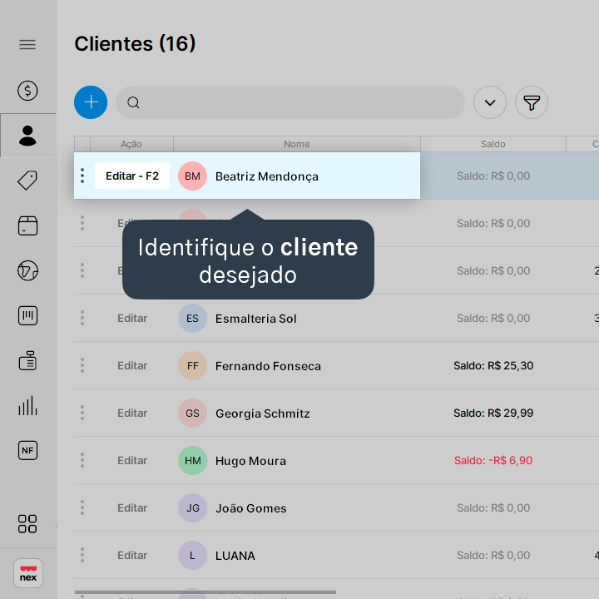This screenshot has width=599, height=599.
Task: Add a new client with plus button
Action: [x=91, y=102]
